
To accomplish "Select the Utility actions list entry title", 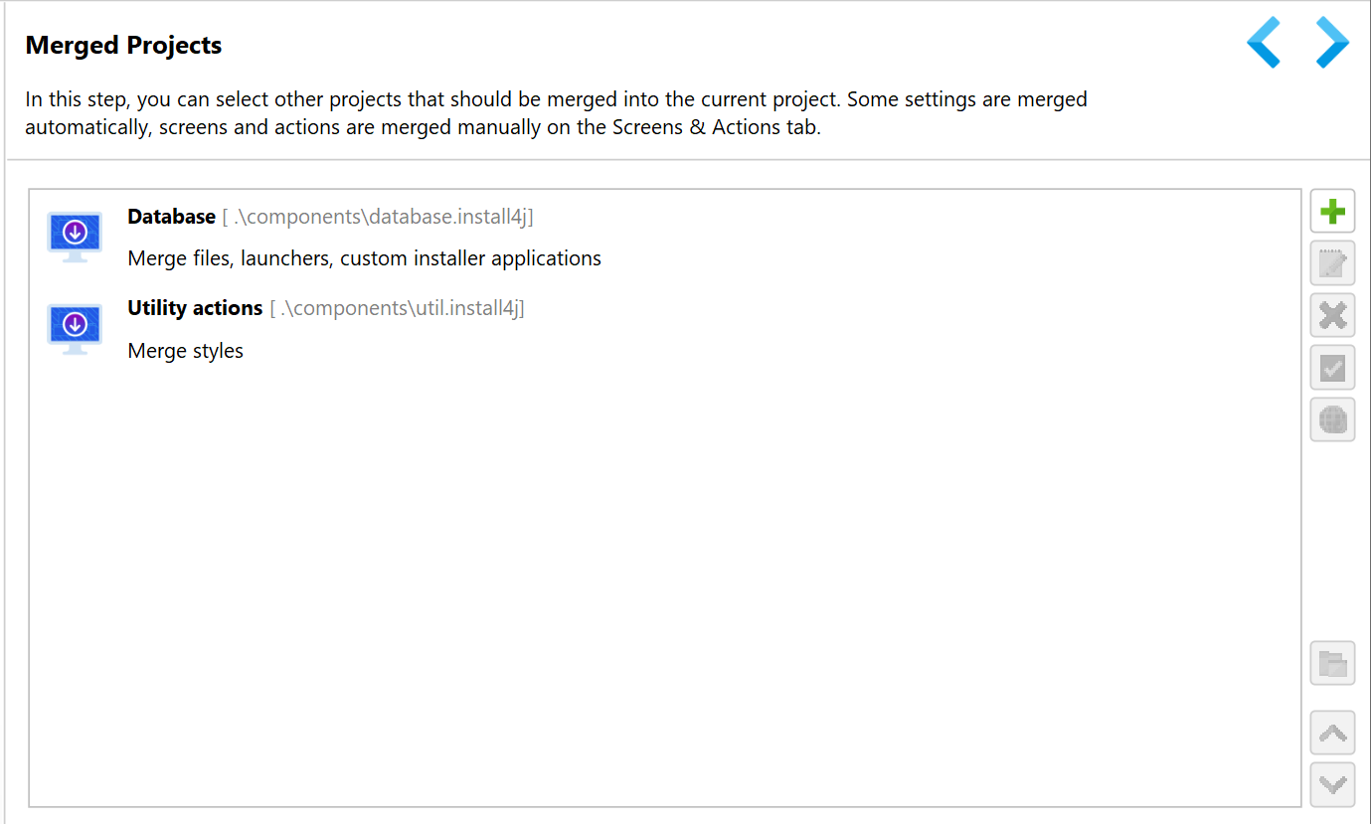I will coord(195,308).
